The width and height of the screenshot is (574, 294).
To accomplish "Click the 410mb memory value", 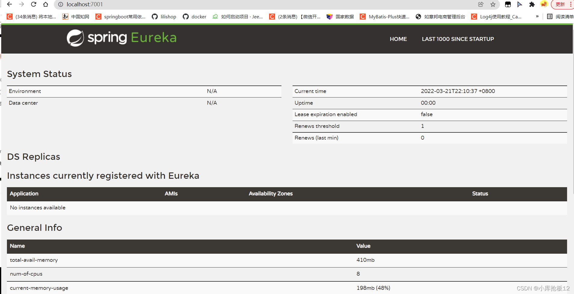I will 365,260.
